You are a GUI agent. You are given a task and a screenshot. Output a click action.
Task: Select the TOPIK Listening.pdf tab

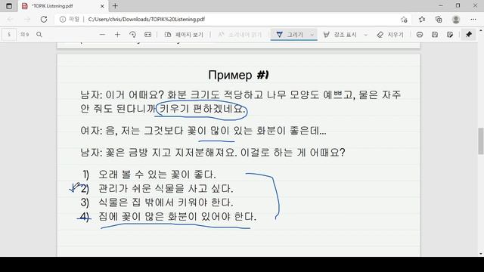pos(64,6)
